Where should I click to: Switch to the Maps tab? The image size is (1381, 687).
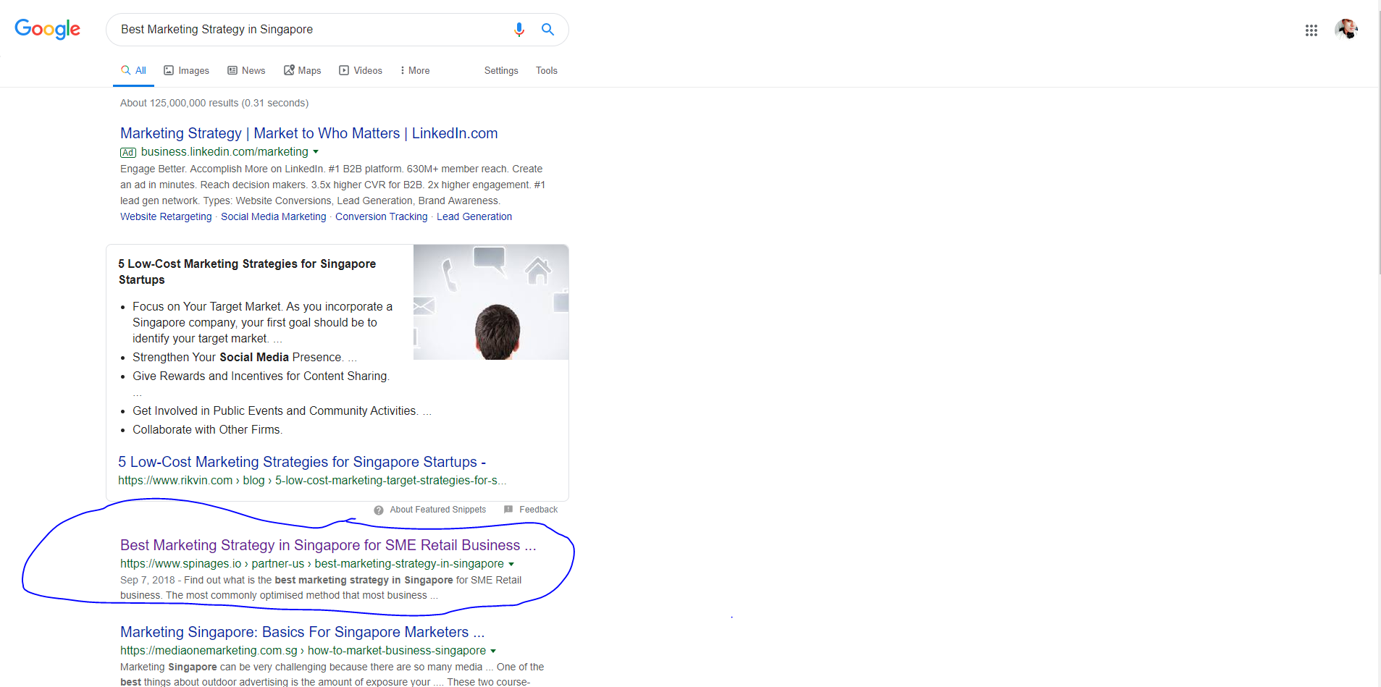point(302,70)
